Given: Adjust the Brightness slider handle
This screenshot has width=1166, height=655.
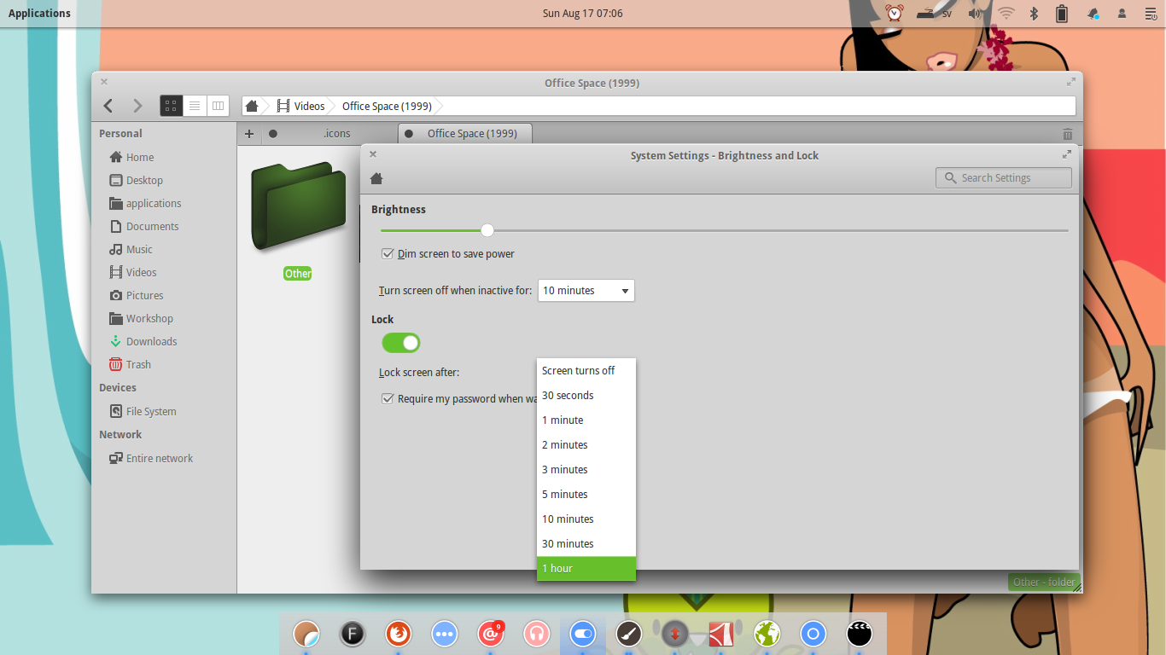Looking at the screenshot, I should tap(487, 230).
